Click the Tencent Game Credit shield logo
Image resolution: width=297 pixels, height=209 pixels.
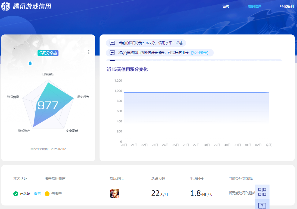click(6, 6)
